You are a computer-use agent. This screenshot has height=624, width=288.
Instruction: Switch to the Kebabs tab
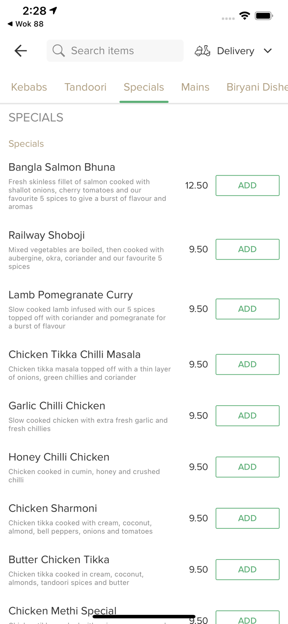pyautogui.click(x=29, y=87)
